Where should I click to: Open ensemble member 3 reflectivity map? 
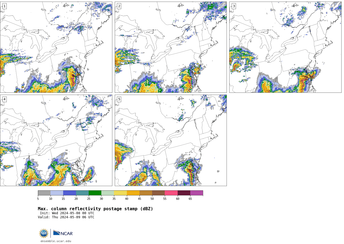click(285, 47)
